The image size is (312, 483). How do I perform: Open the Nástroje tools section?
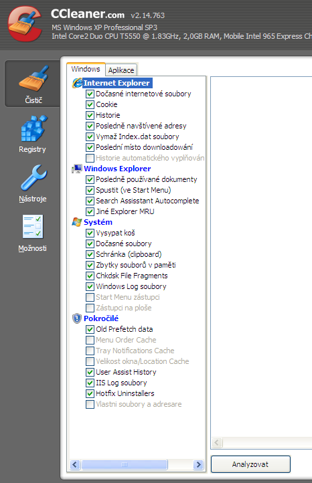[32, 183]
